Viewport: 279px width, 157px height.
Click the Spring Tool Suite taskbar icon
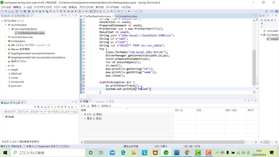166,153
